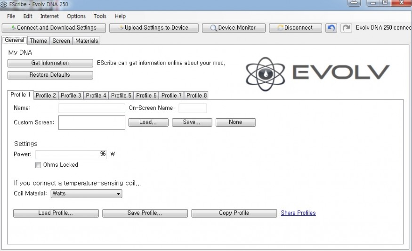
Task: Open the Coil Material dropdown
Action: pos(86,194)
